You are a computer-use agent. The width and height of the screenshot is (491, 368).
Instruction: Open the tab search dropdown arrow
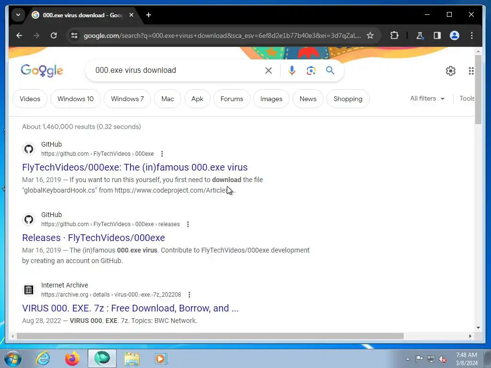click(18, 15)
